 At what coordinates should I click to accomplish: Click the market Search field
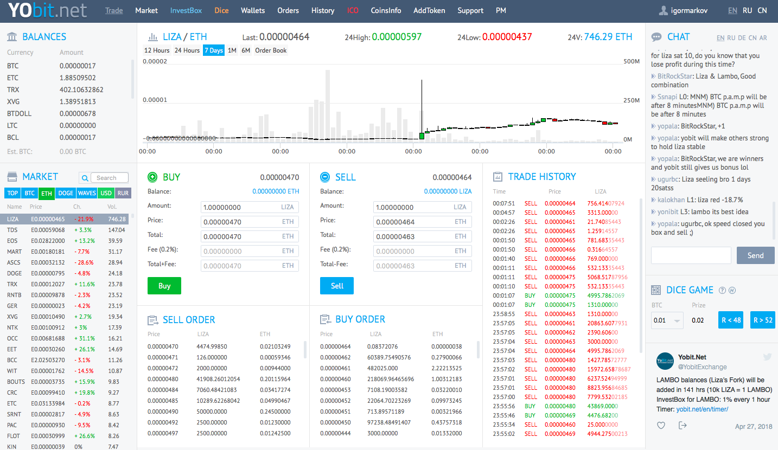click(110, 178)
